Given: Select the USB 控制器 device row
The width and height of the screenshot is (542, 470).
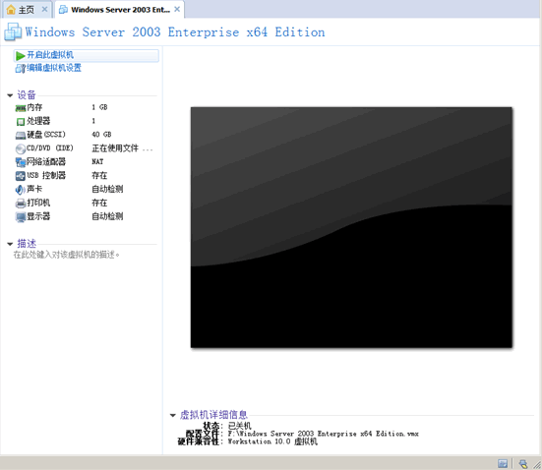Looking at the screenshot, I should click(85, 176).
